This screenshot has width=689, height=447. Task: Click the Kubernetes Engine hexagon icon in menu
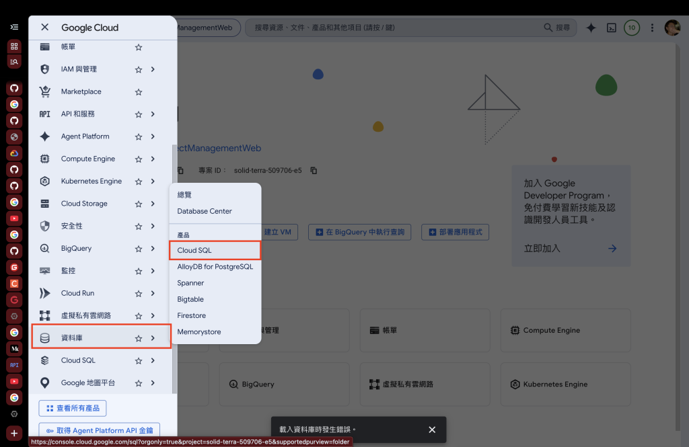(x=45, y=181)
